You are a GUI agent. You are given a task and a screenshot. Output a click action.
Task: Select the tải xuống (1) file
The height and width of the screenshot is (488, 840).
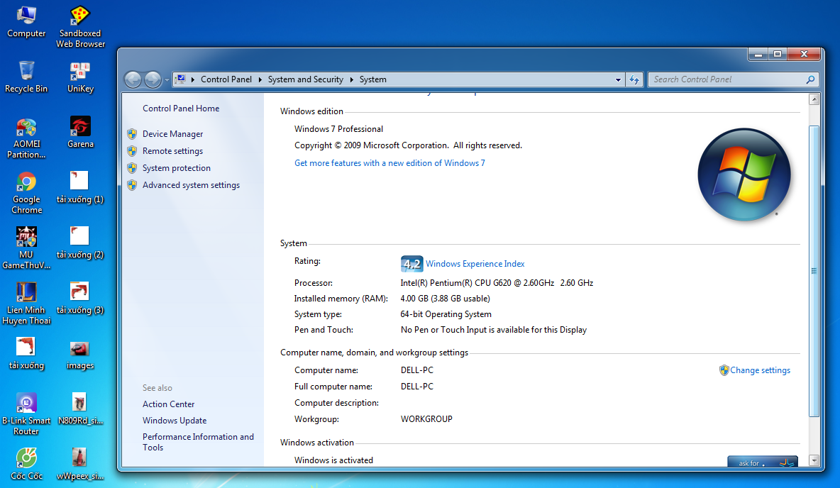pyautogui.click(x=80, y=188)
